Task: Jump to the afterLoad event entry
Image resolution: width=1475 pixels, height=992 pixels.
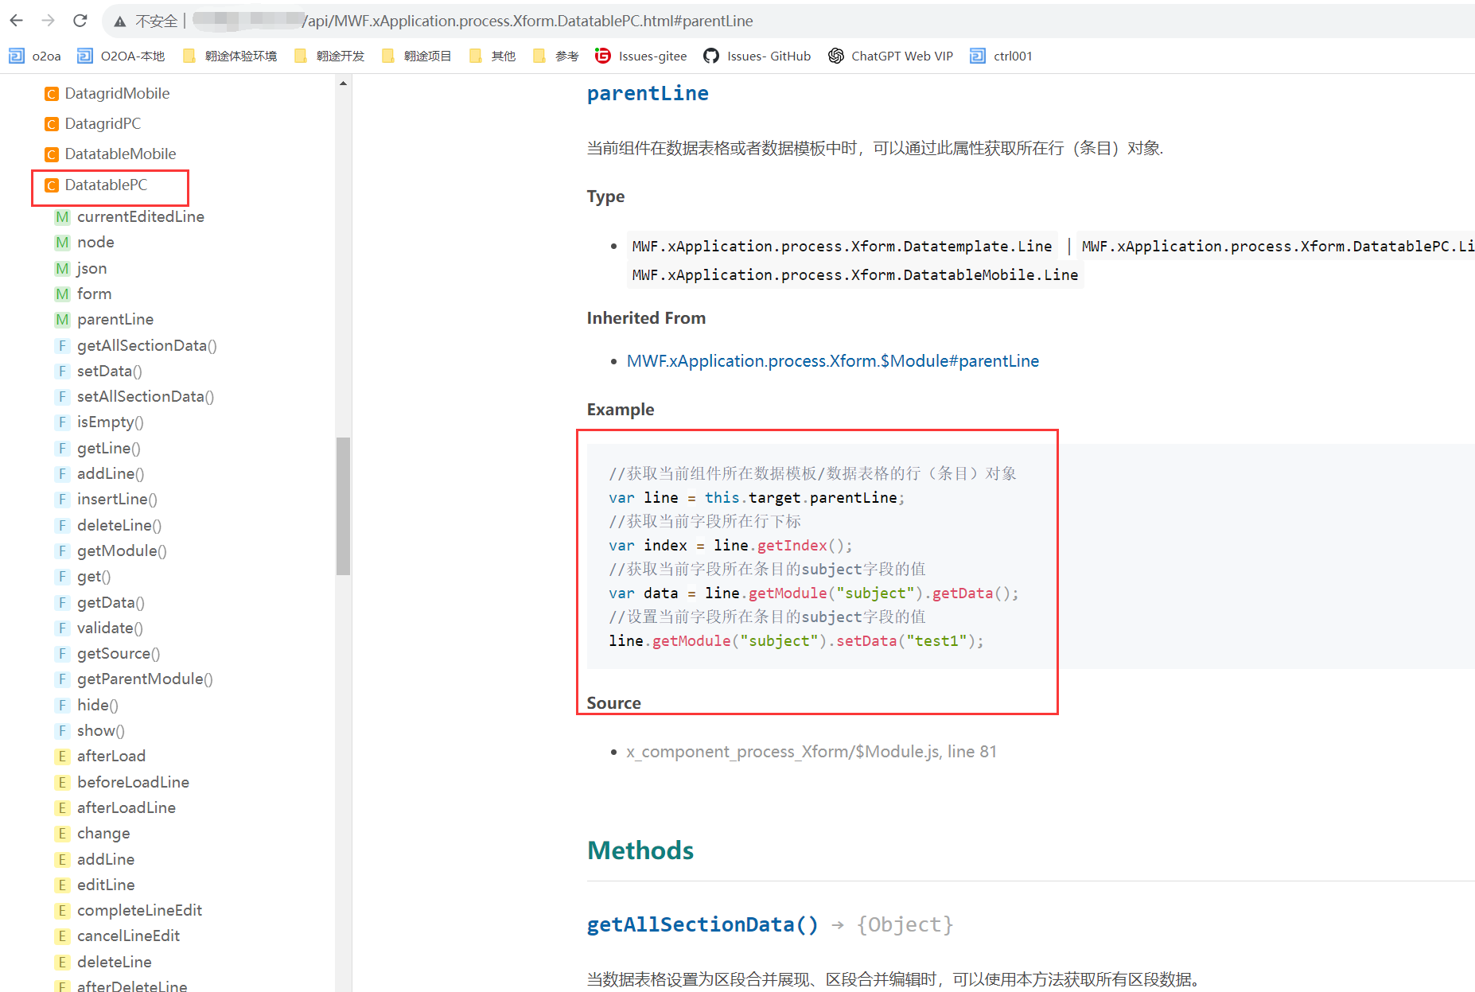Action: click(111, 756)
